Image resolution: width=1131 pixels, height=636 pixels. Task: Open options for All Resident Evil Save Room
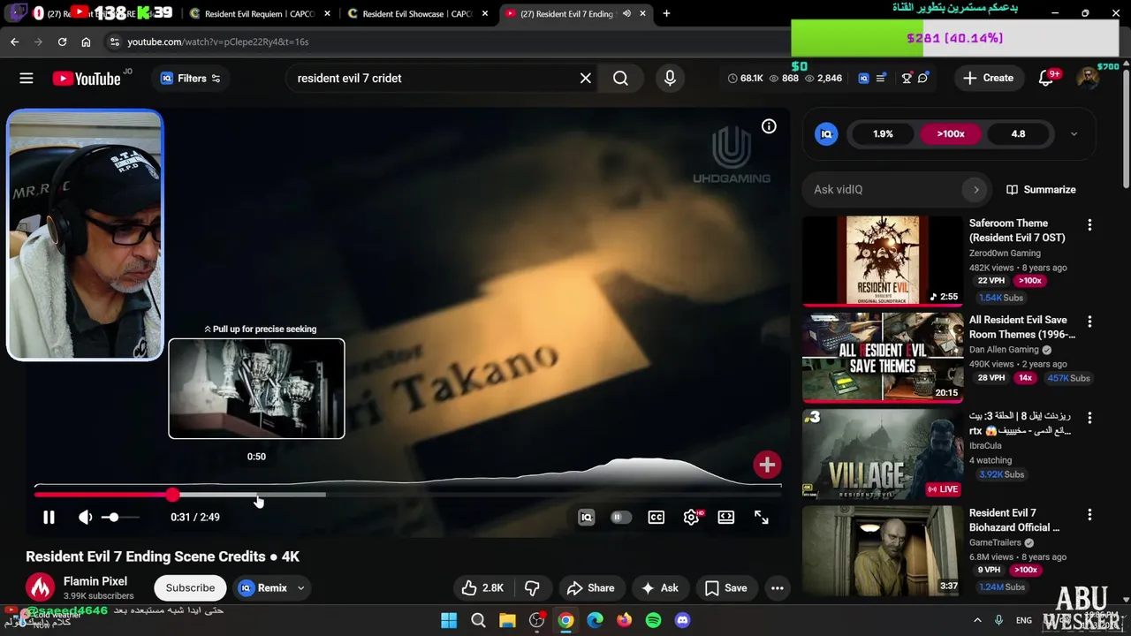click(x=1089, y=322)
